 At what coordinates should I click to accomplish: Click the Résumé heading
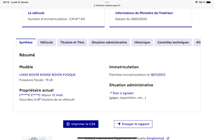pos(27,55)
